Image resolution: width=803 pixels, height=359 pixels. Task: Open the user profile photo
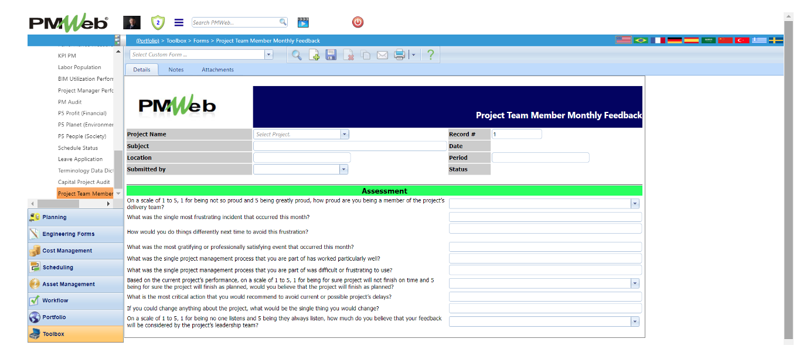[131, 22]
